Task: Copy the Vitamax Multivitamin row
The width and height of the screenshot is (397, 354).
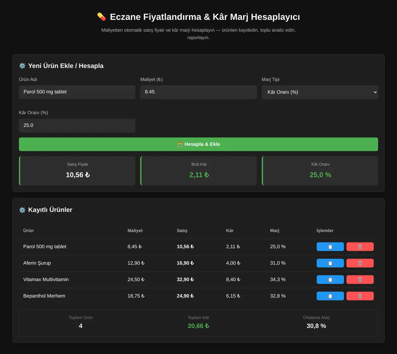Action: pos(330,280)
